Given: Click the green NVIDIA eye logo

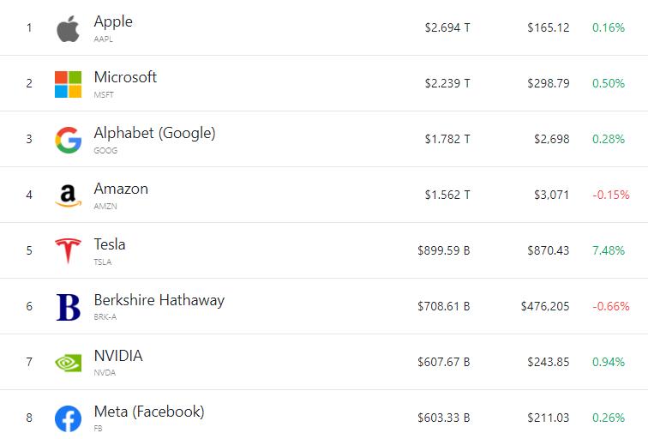Looking at the screenshot, I should pos(69,363).
